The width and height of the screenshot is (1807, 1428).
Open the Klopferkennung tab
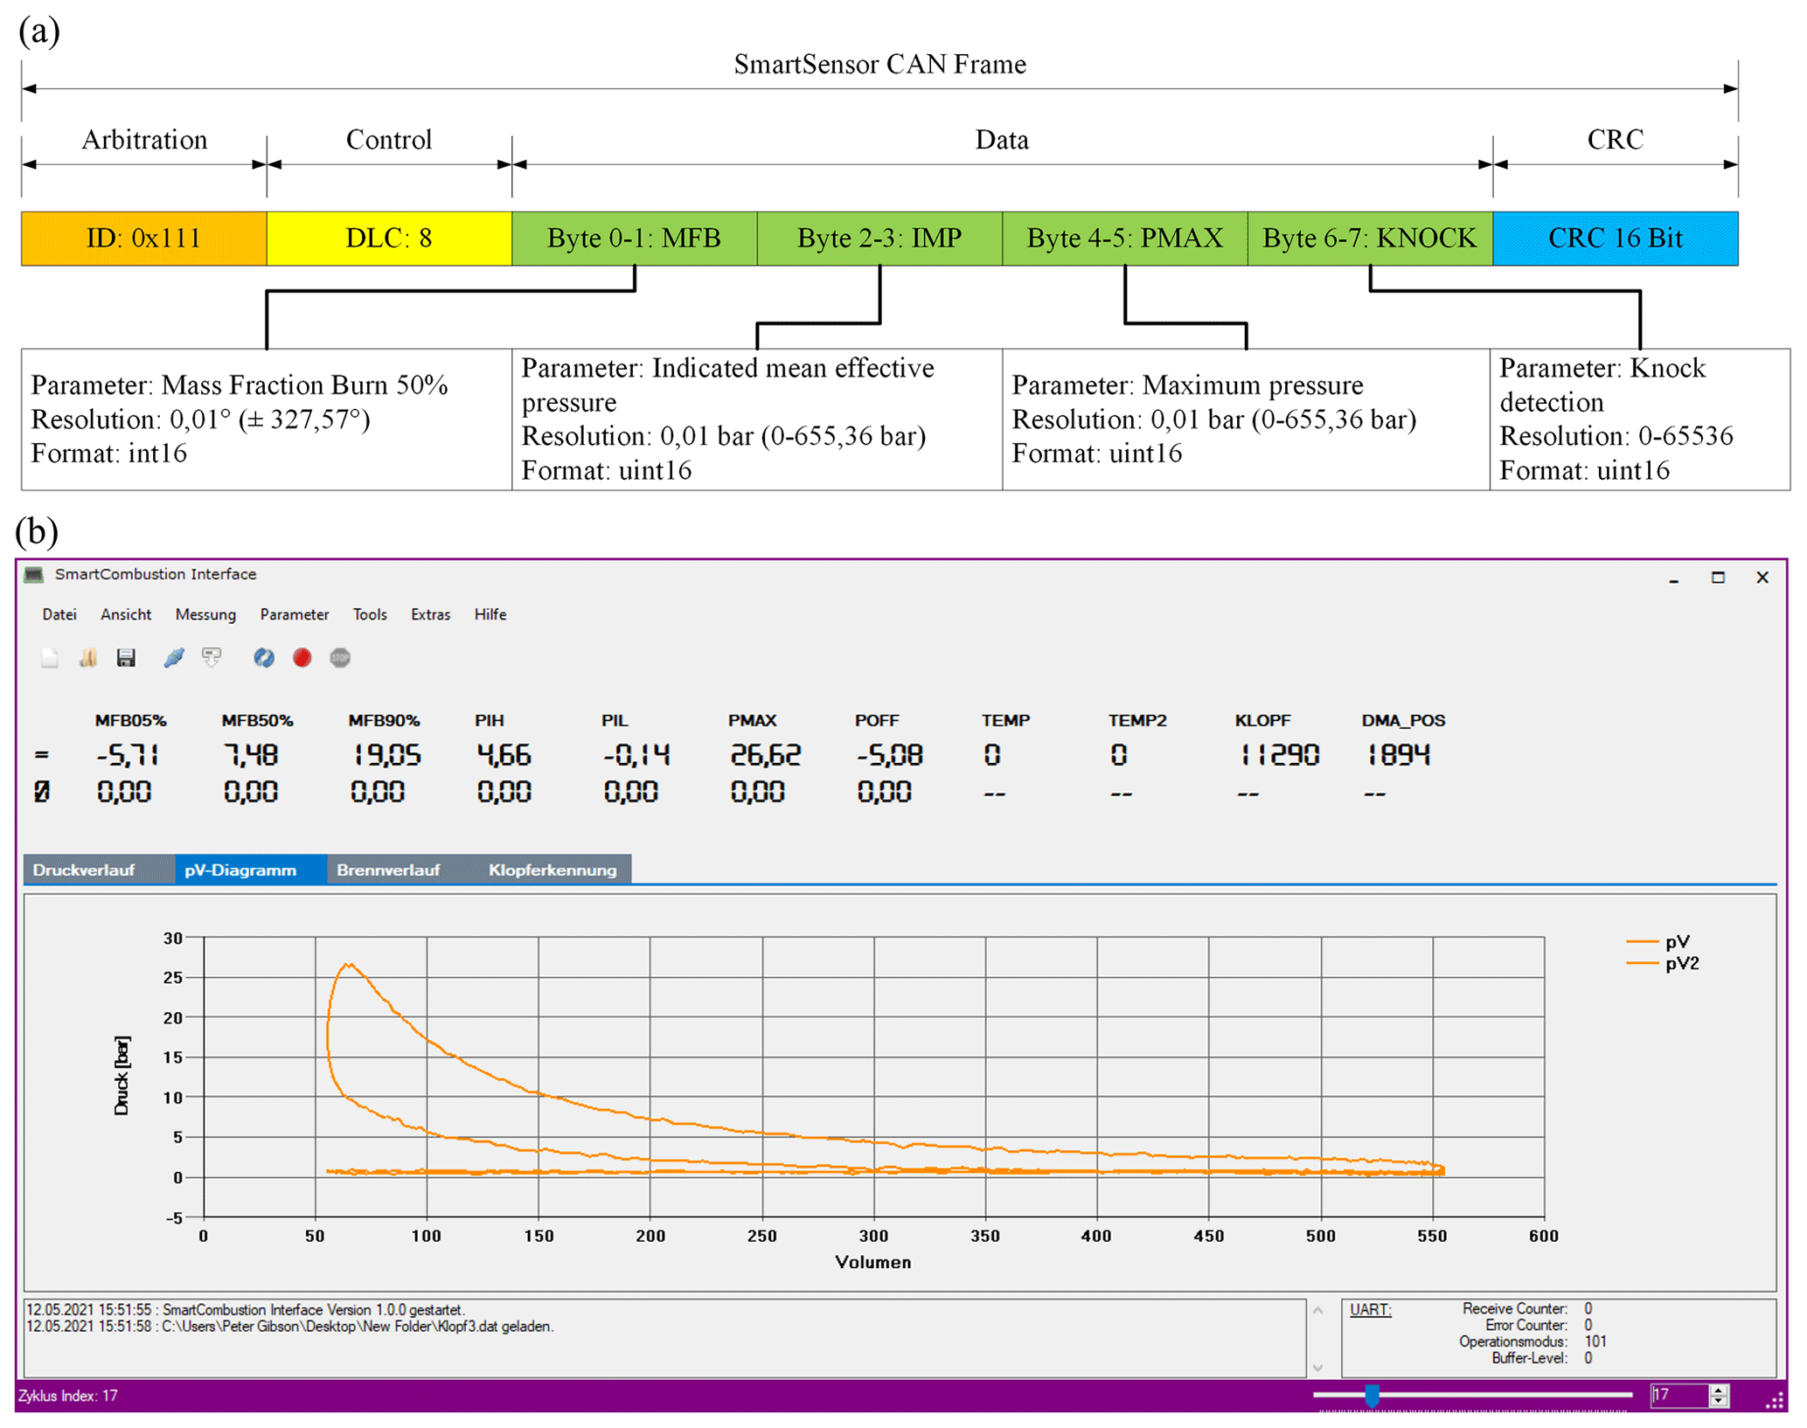[552, 870]
